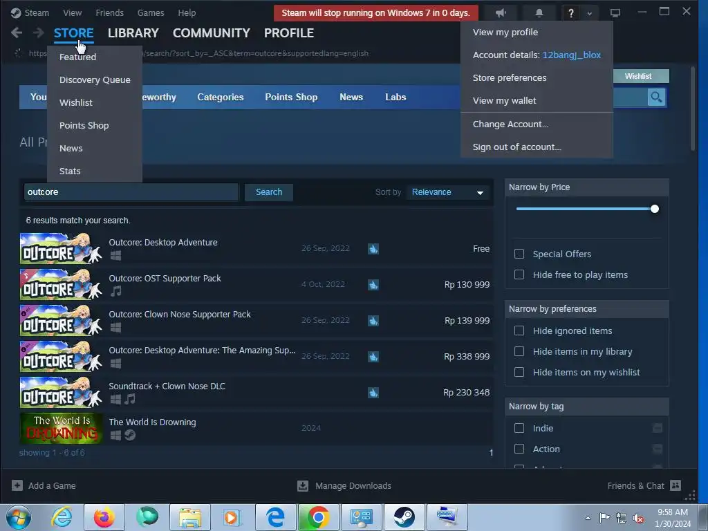Select Discovery Queue from Store dropdown
The image size is (708, 531).
pyautogui.click(x=95, y=80)
